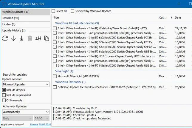Image resolution: width=192 pixels, height=128 pixels.
Task: Check the Windows Defender definition update box
Action: pos(55,87)
